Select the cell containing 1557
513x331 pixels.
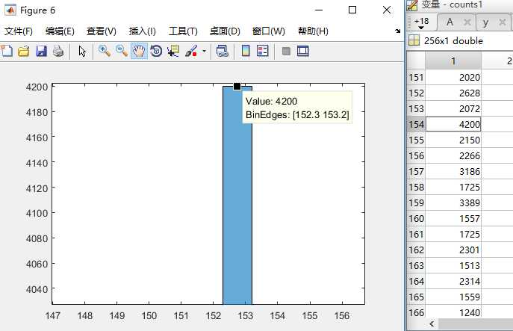coord(453,219)
